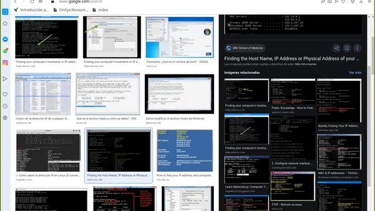375x211 pixels.
Task: Open the 'EmSys:Resourc...' bookmark
Action: (x=71, y=10)
